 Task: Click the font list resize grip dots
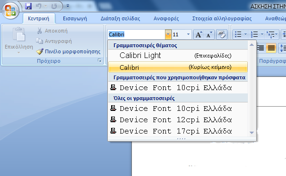(x=182, y=139)
